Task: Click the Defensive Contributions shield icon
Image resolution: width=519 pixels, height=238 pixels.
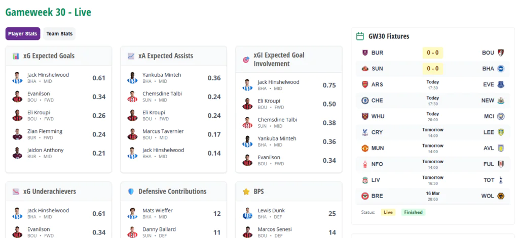Action: coord(131,192)
